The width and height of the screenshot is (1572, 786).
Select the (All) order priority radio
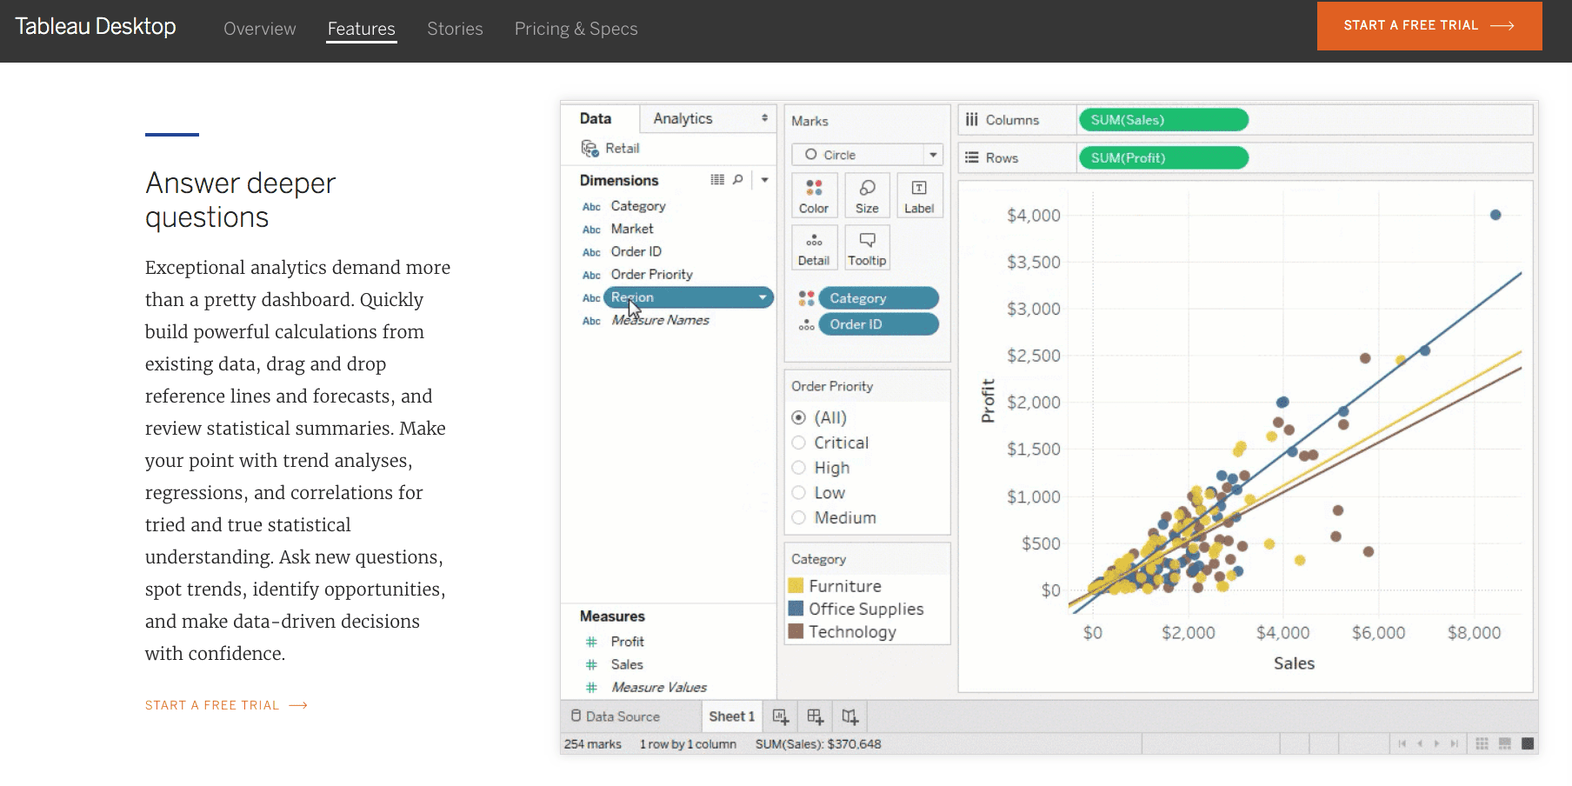point(798,417)
